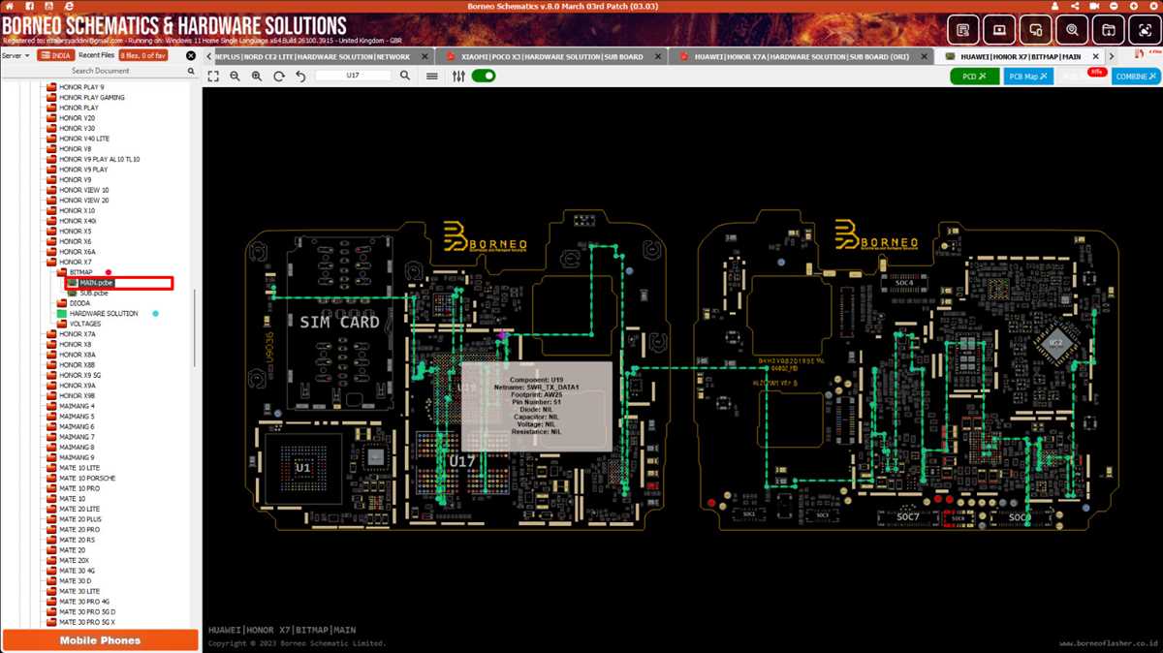Undo with the back arrow icon
This screenshot has height=653, width=1163.
click(300, 76)
